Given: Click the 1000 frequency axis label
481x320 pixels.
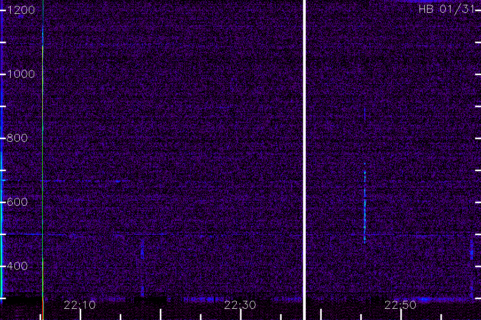Looking at the screenshot, I should click(21, 74).
